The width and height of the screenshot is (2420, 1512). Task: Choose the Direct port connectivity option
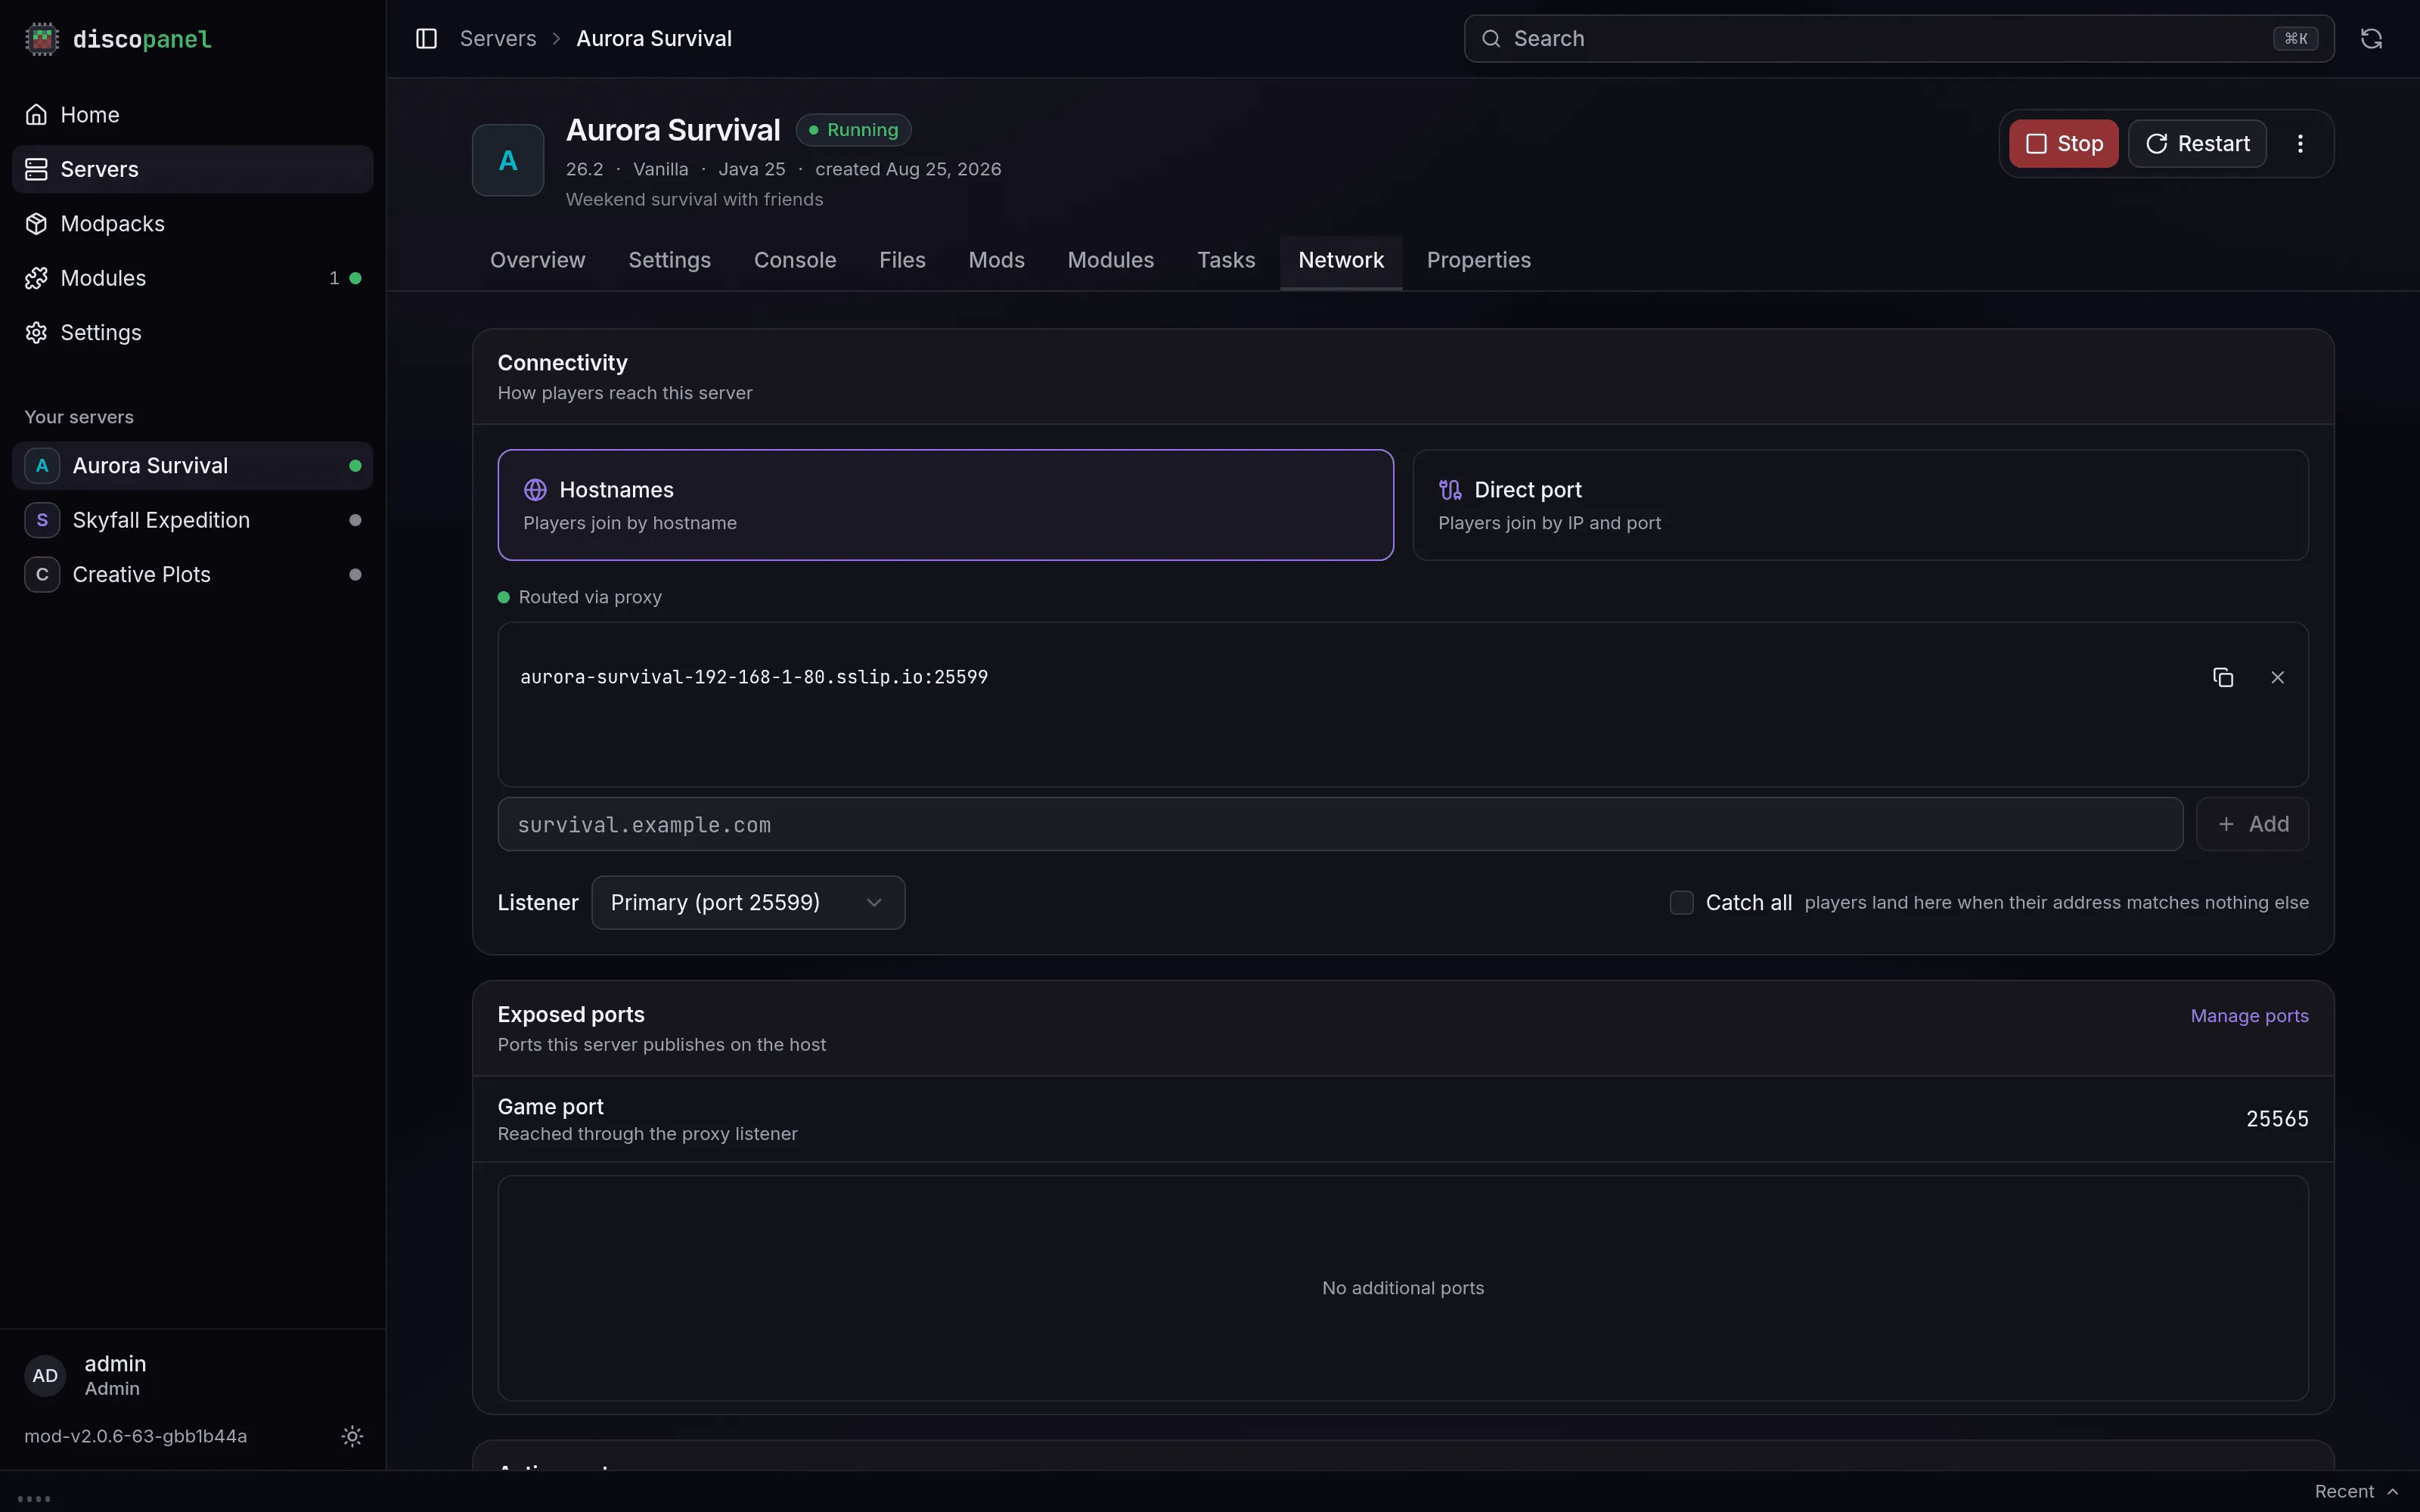[1860, 505]
